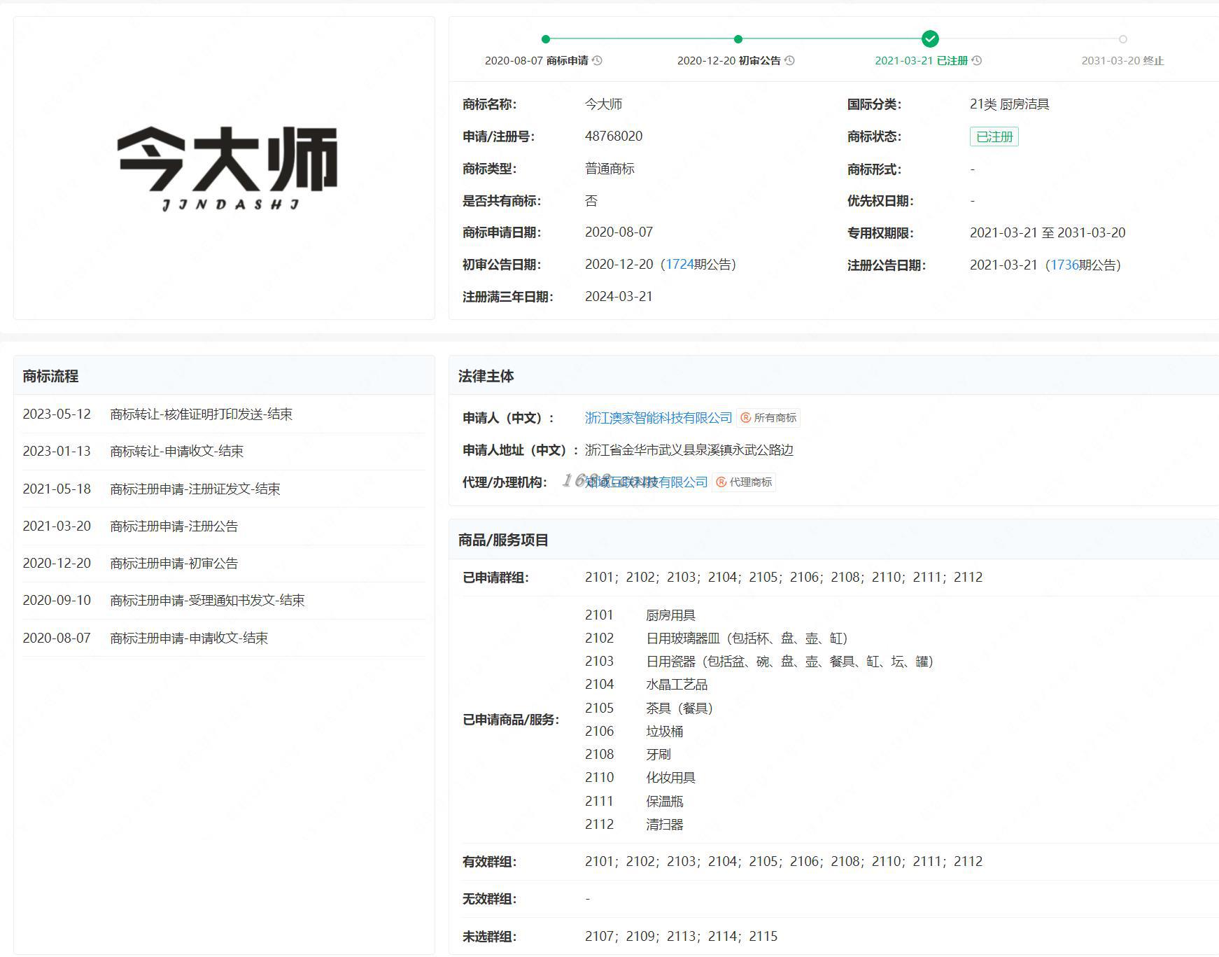Select the 2020-12-20 初审公告 process row
The height and width of the screenshot is (957, 1219).
pos(224,564)
